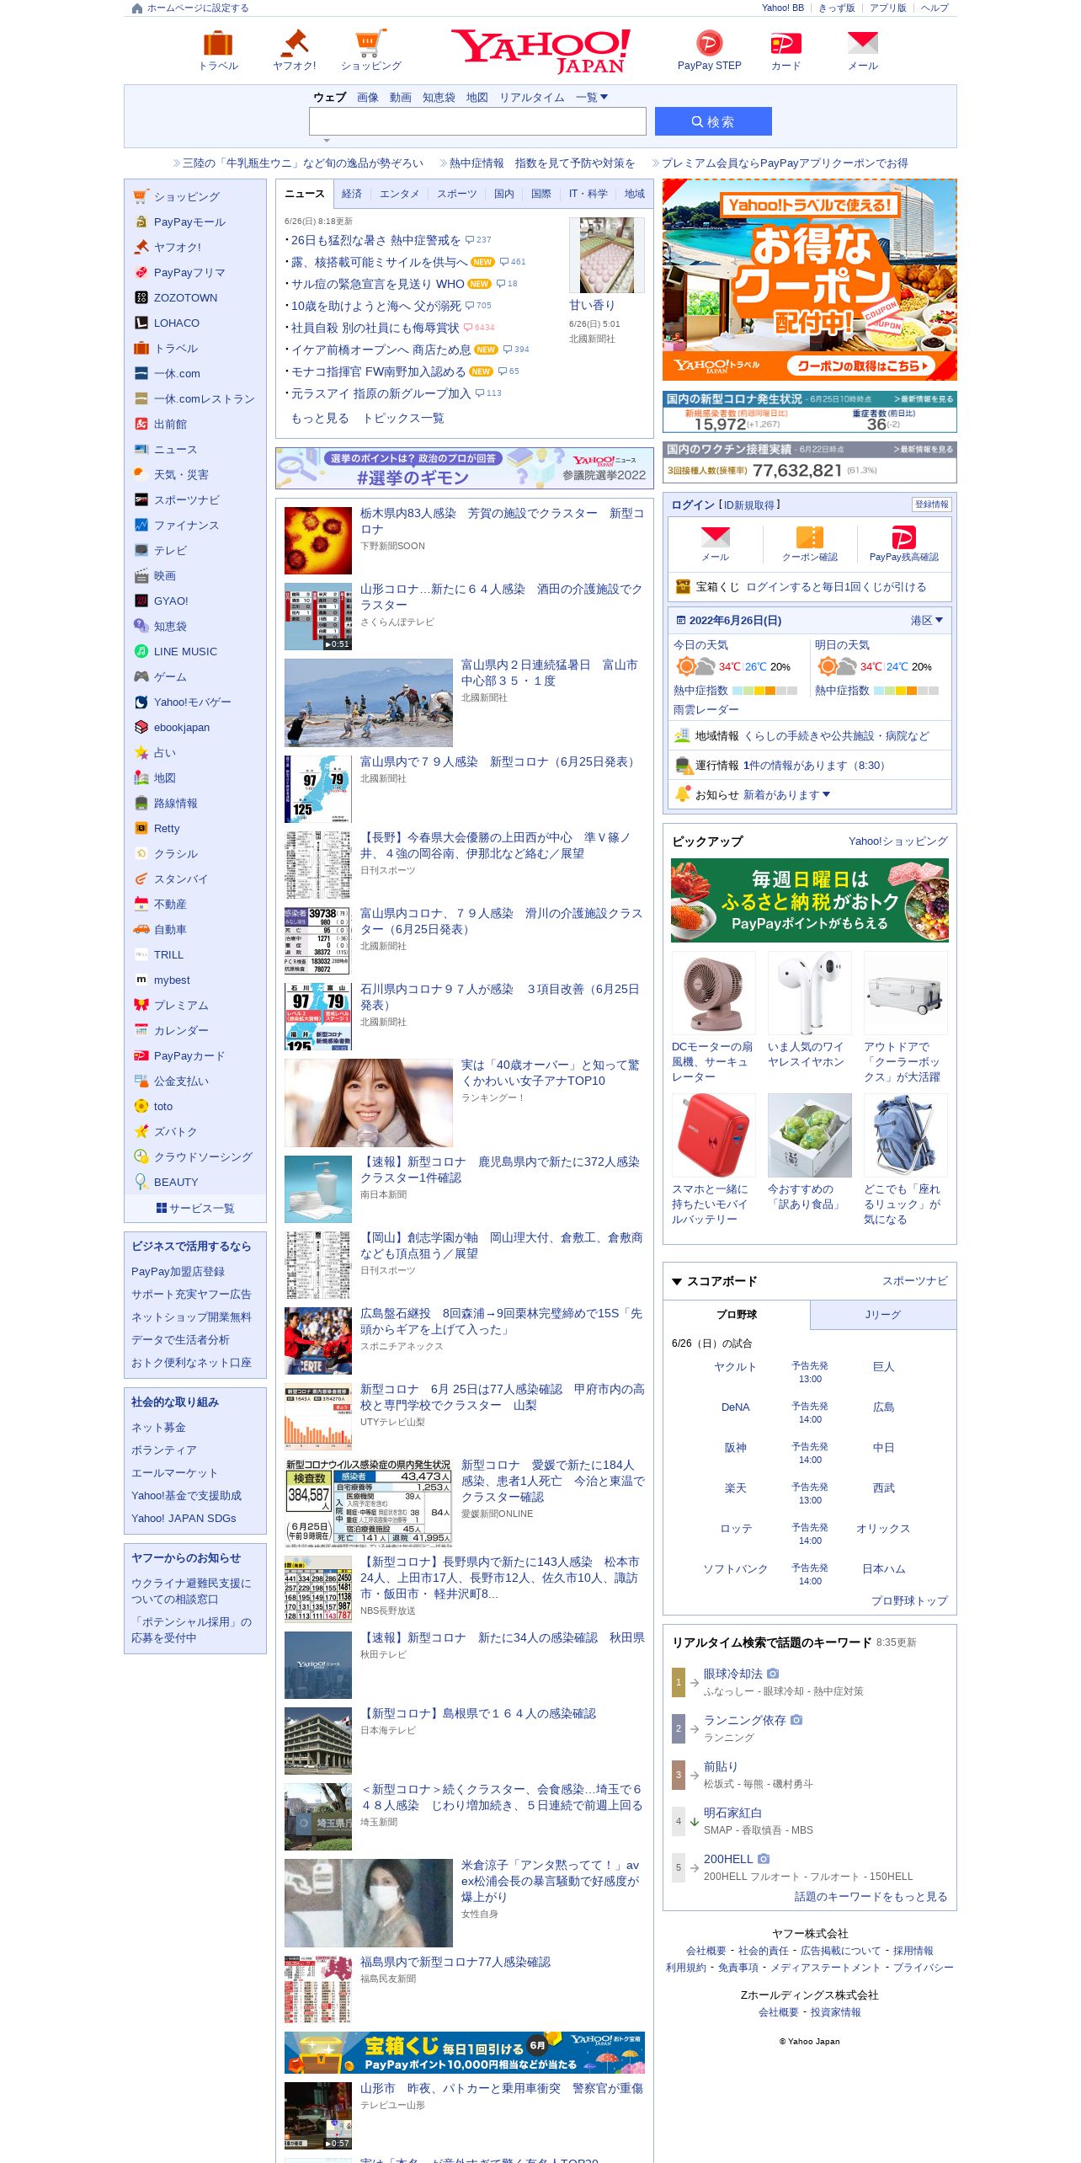The image size is (1081, 2163).
Task: Open the LINE MUSIC sidebar icon
Action: click(141, 651)
